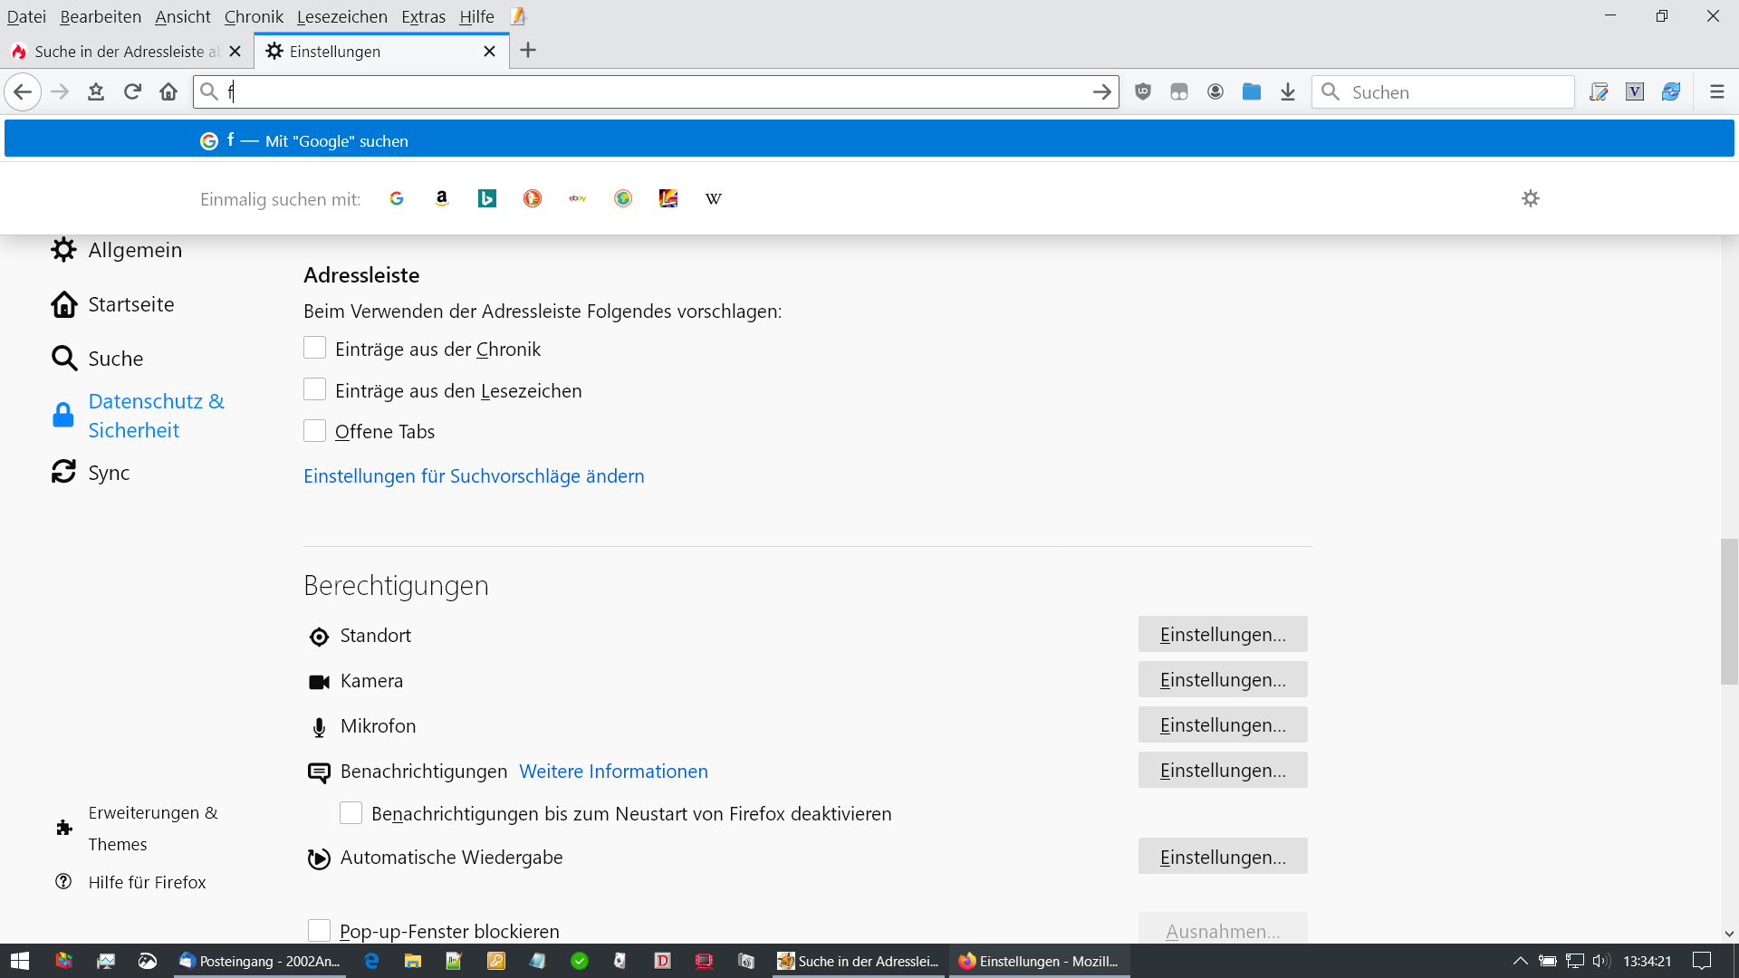Open the hamburger application menu
This screenshot has width=1739, height=978.
tap(1717, 91)
